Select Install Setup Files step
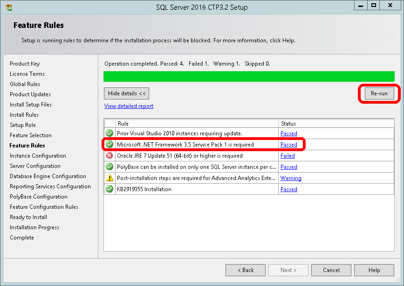 (31, 105)
